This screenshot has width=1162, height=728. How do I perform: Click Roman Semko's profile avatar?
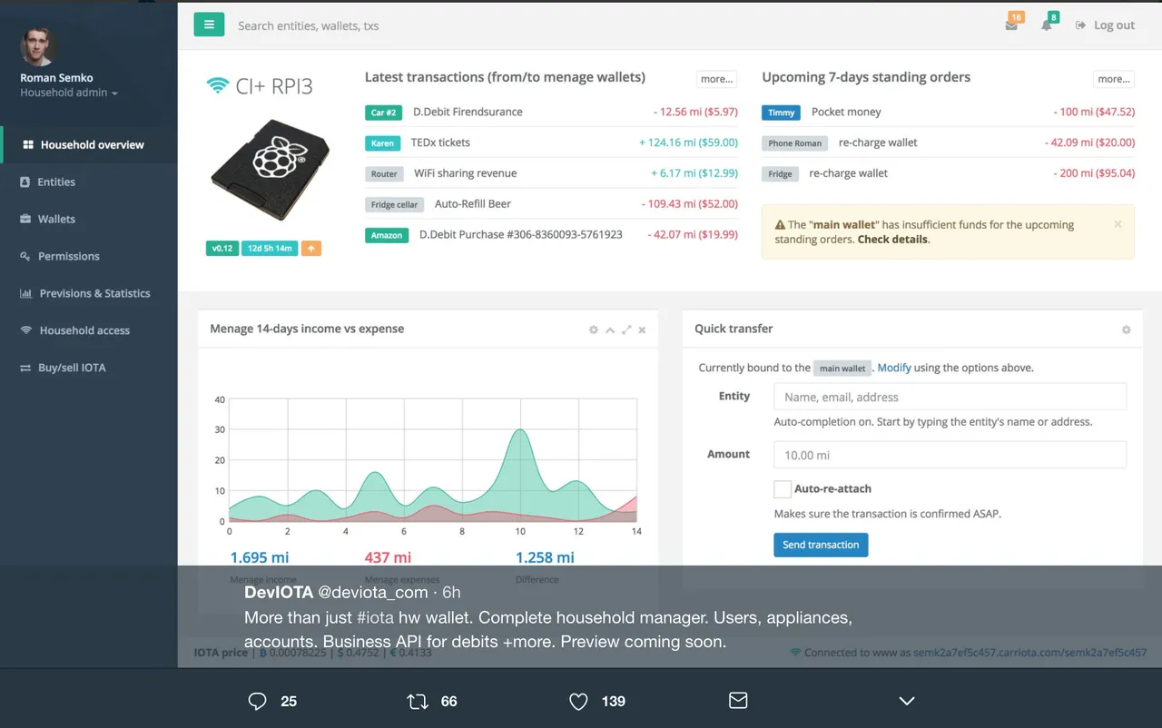click(x=38, y=46)
